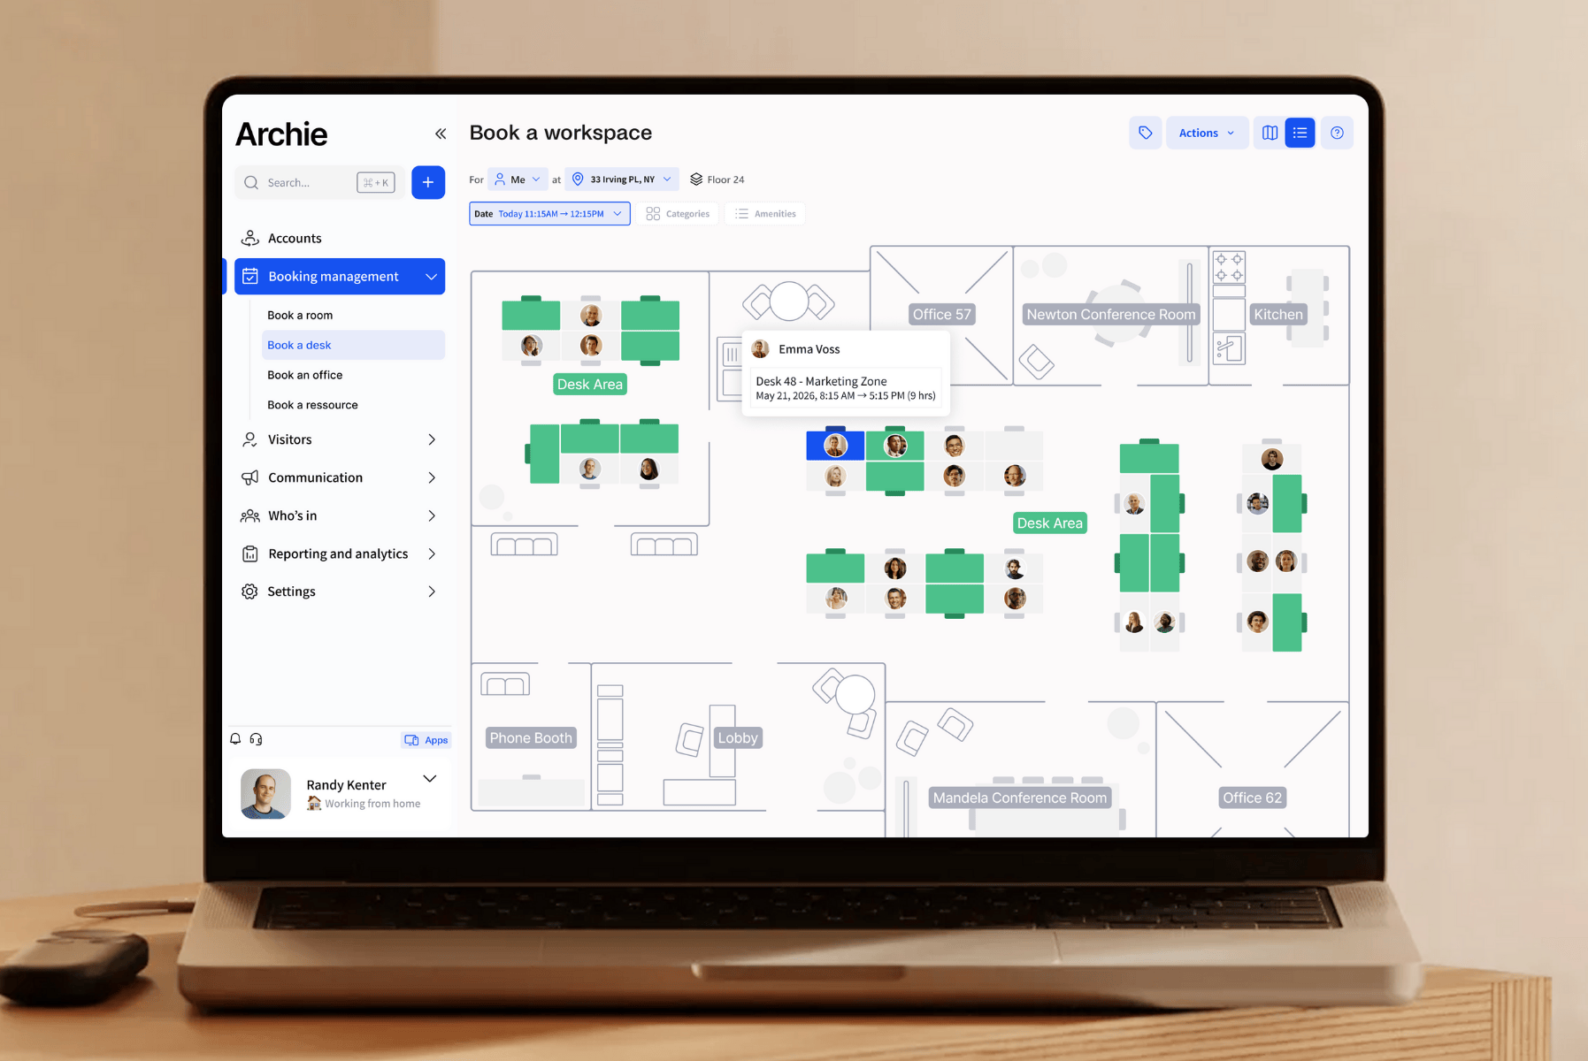Toggle the Categories filter
1588x1061 pixels.
tap(677, 213)
